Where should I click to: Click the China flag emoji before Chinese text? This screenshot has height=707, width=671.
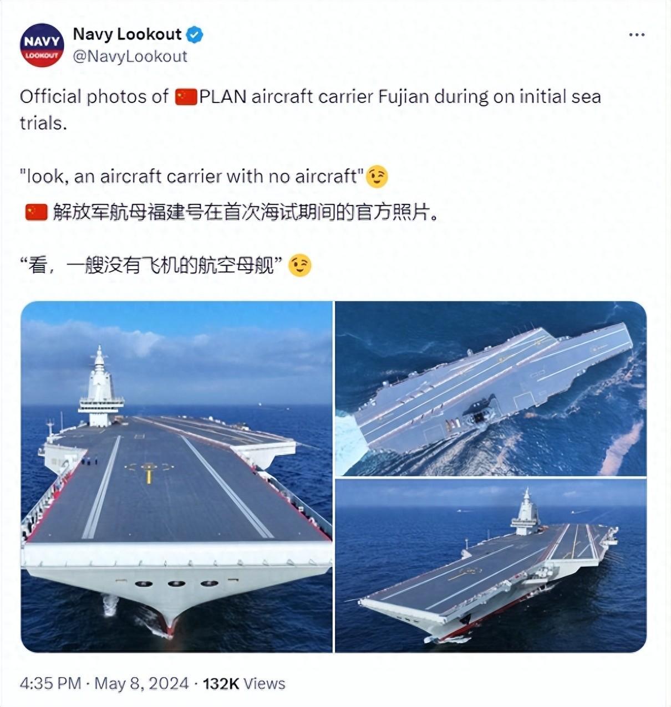[37, 212]
